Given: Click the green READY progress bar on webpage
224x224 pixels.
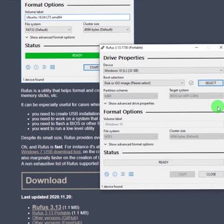Looking at the screenshot, I should 62,55.
